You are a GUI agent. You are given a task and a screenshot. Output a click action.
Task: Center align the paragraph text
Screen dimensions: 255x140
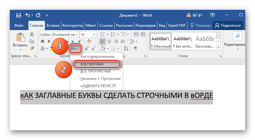click(x=110, y=41)
